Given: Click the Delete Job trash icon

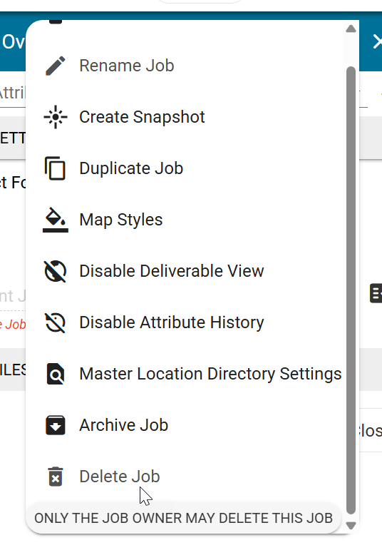Looking at the screenshot, I should (x=56, y=477).
